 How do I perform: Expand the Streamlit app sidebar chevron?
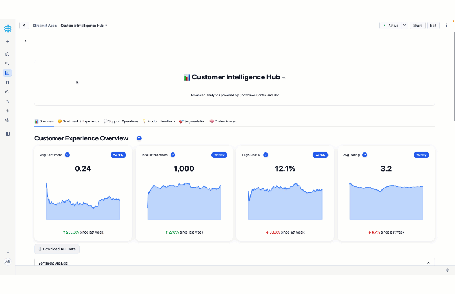pyautogui.click(x=25, y=41)
